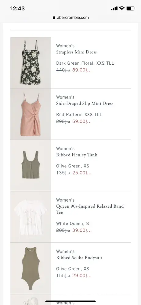141x305 pixels.
Task: Select the Ribbed Henley Tank title
Action: pos(77,155)
